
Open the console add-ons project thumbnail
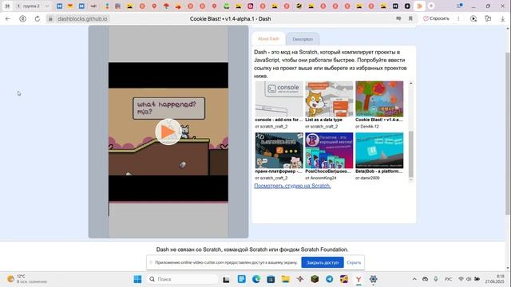click(x=279, y=99)
